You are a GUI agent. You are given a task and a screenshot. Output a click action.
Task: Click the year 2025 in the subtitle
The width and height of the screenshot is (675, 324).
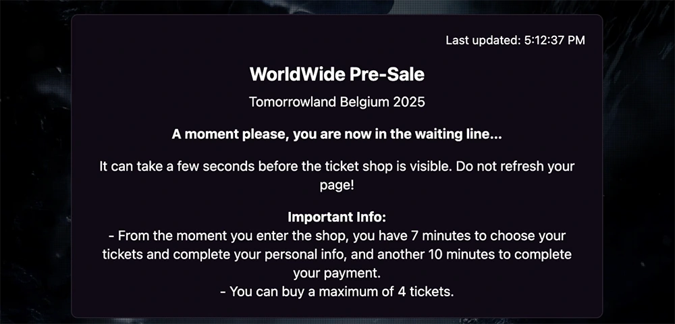click(x=411, y=103)
